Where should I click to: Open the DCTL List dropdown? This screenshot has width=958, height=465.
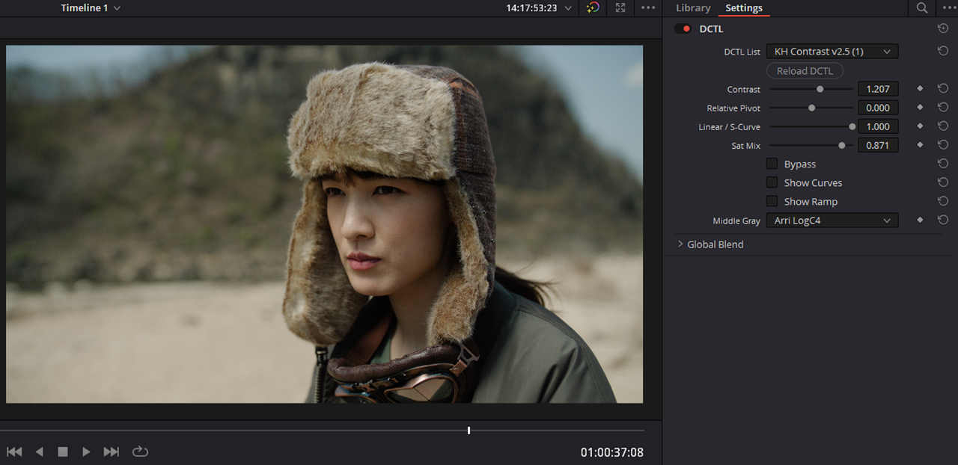point(832,52)
